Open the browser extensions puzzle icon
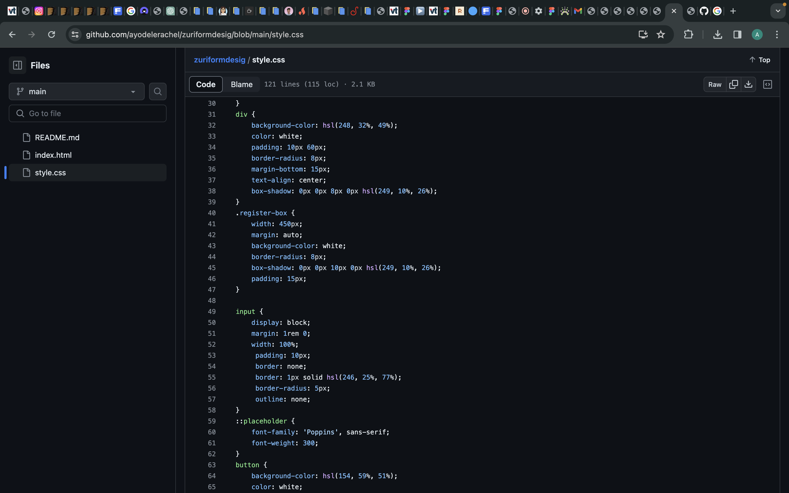789x493 pixels. coord(688,35)
